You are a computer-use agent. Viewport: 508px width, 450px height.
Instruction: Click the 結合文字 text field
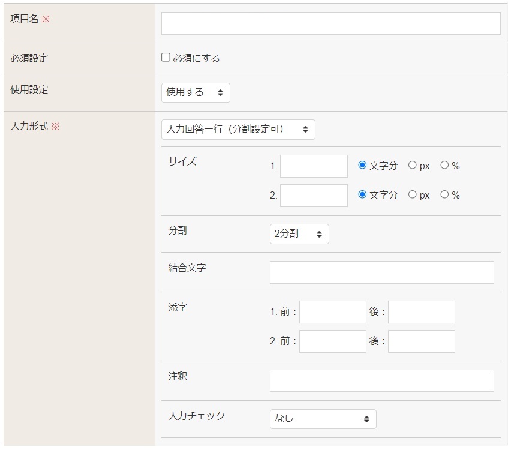[x=381, y=272]
